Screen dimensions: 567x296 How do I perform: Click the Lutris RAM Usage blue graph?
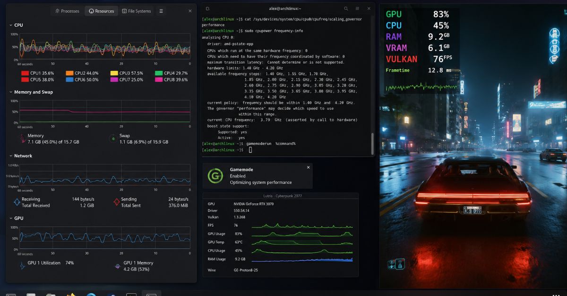pos(302,259)
